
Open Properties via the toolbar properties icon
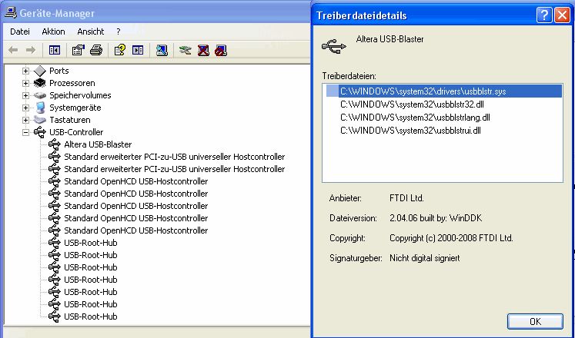pyautogui.click(x=78, y=50)
